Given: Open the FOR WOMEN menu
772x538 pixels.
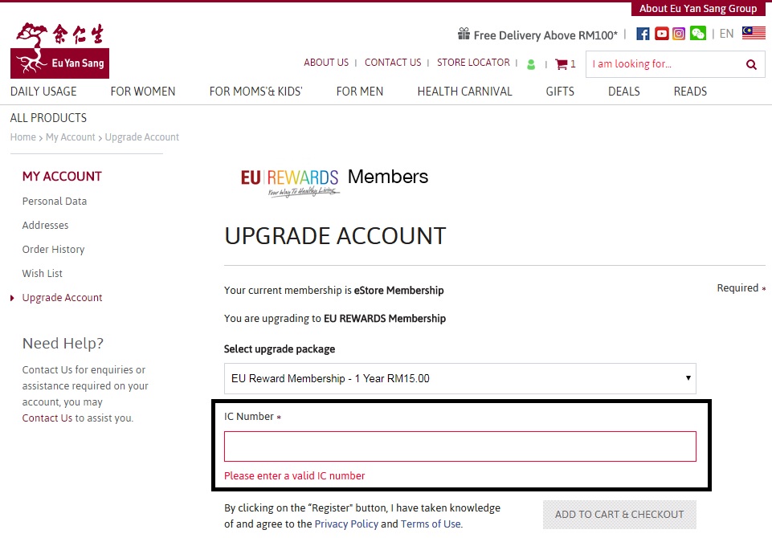Looking at the screenshot, I should pyautogui.click(x=143, y=92).
